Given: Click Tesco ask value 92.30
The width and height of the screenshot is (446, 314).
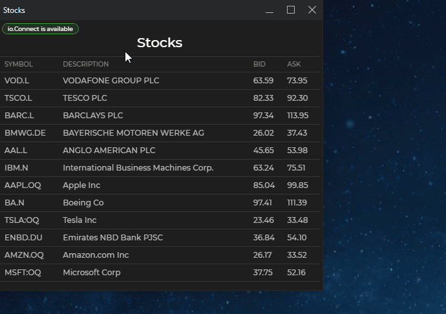Looking at the screenshot, I should click(x=297, y=98).
